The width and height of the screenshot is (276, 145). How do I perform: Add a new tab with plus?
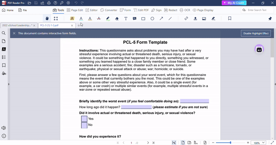coord(79,26)
